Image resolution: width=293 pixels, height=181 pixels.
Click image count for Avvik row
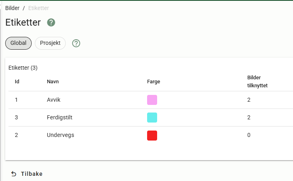(x=249, y=100)
